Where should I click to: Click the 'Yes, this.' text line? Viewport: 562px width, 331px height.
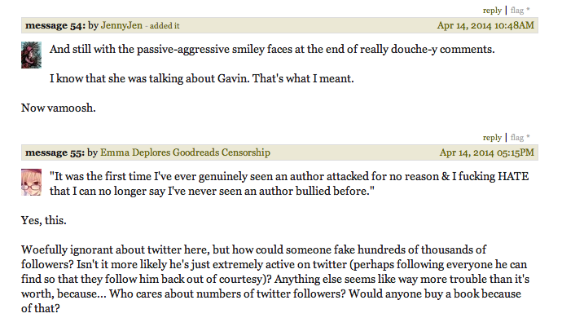click(42, 219)
